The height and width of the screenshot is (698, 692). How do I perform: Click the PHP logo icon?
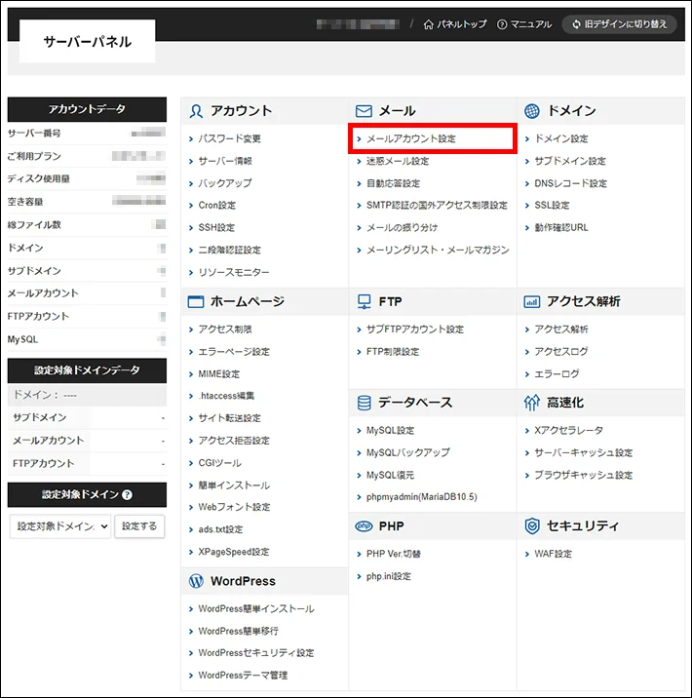(x=364, y=526)
